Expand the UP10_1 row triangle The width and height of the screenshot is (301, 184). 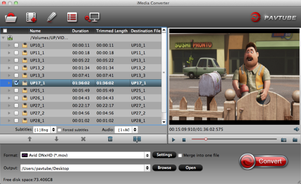coord(9,45)
